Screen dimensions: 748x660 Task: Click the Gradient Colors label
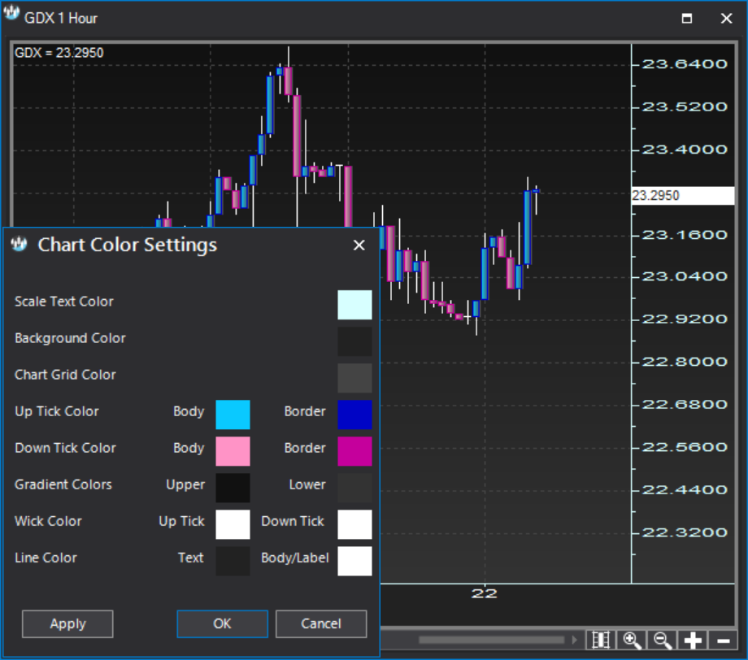coord(63,484)
